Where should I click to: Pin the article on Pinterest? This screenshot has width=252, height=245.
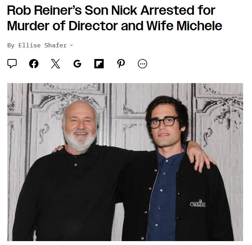pyautogui.click(x=121, y=64)
